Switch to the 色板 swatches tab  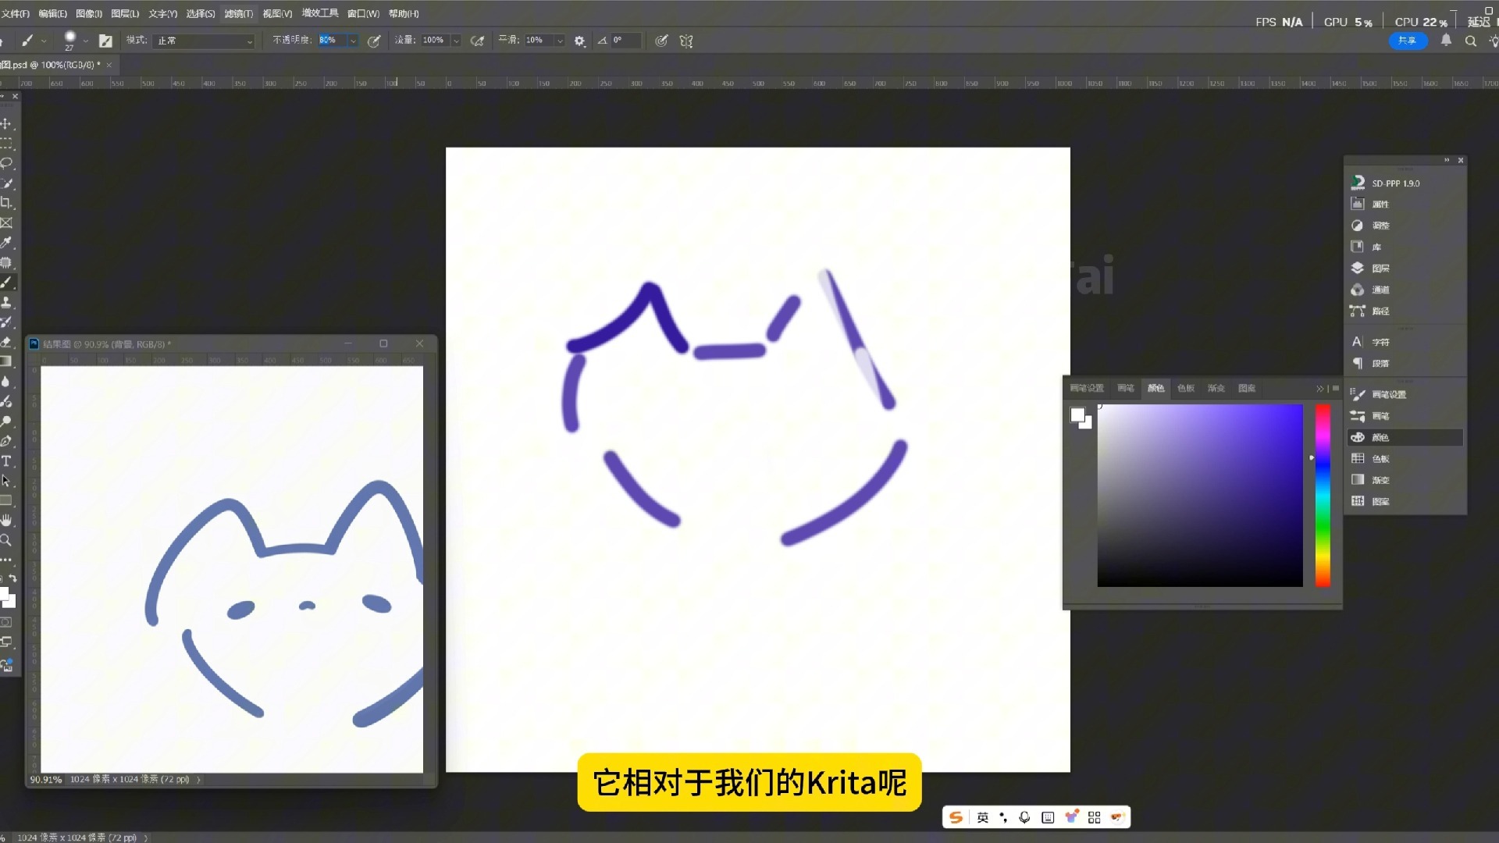point(1185,388)
